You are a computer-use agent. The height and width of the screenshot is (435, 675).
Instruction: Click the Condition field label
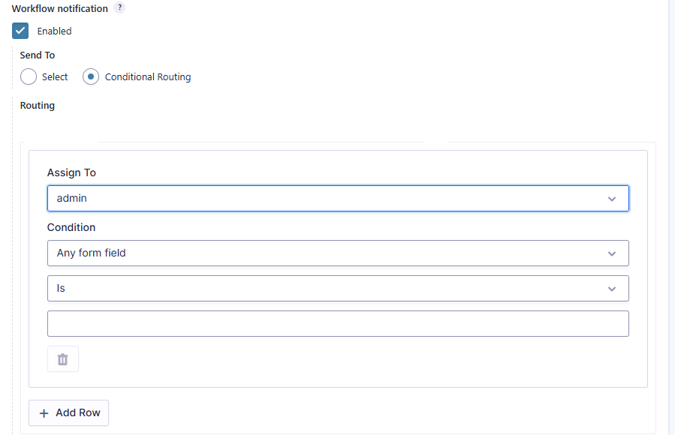(x=71, y=227)
